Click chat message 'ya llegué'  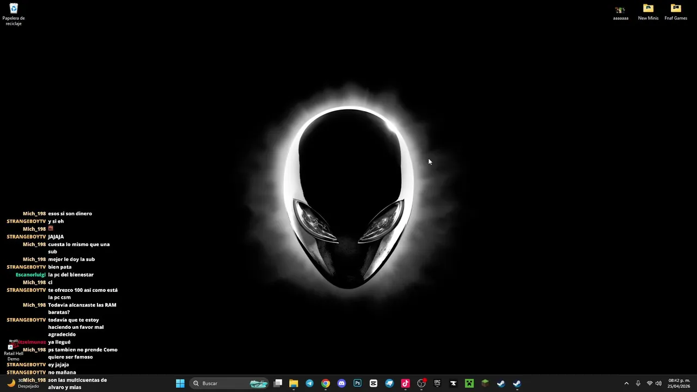[59, 342]
